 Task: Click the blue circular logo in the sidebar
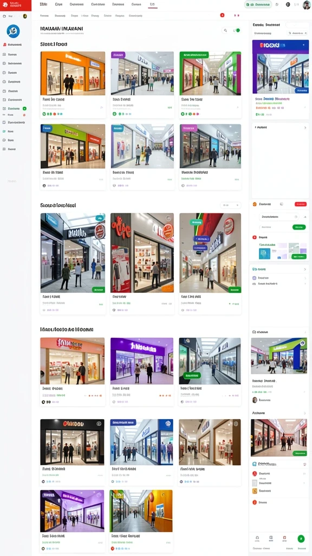click(x=13, y=31)
